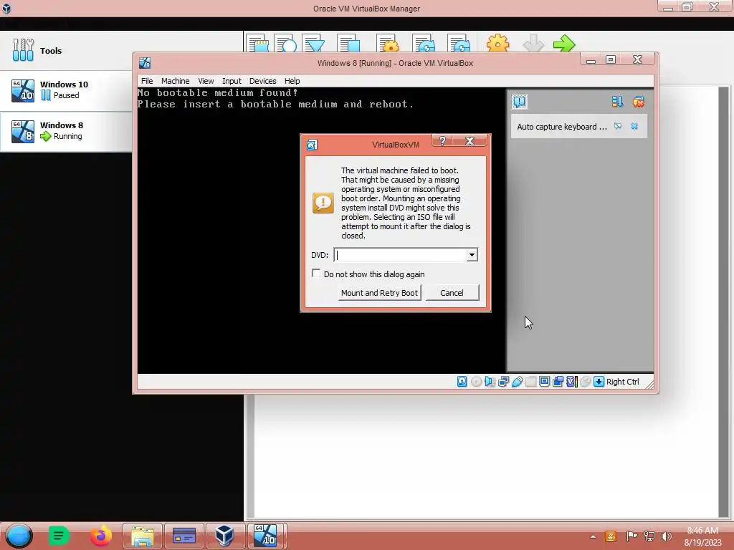
Task: Open the green notes app on taskbar
Action: coord(59,536)
